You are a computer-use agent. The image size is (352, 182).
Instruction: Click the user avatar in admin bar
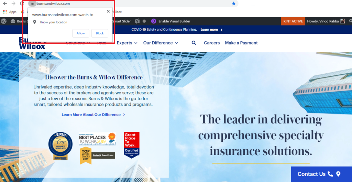click(343, 21)
